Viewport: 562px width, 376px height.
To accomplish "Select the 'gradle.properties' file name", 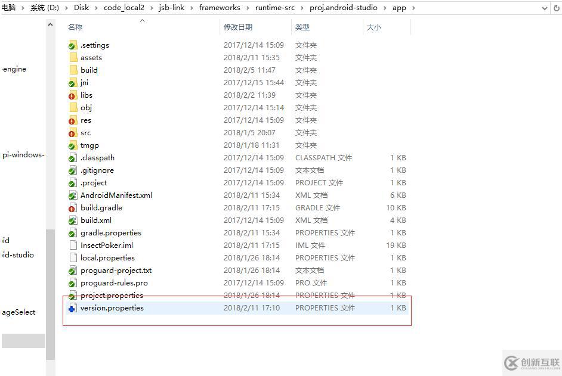I will pos(111,233).
